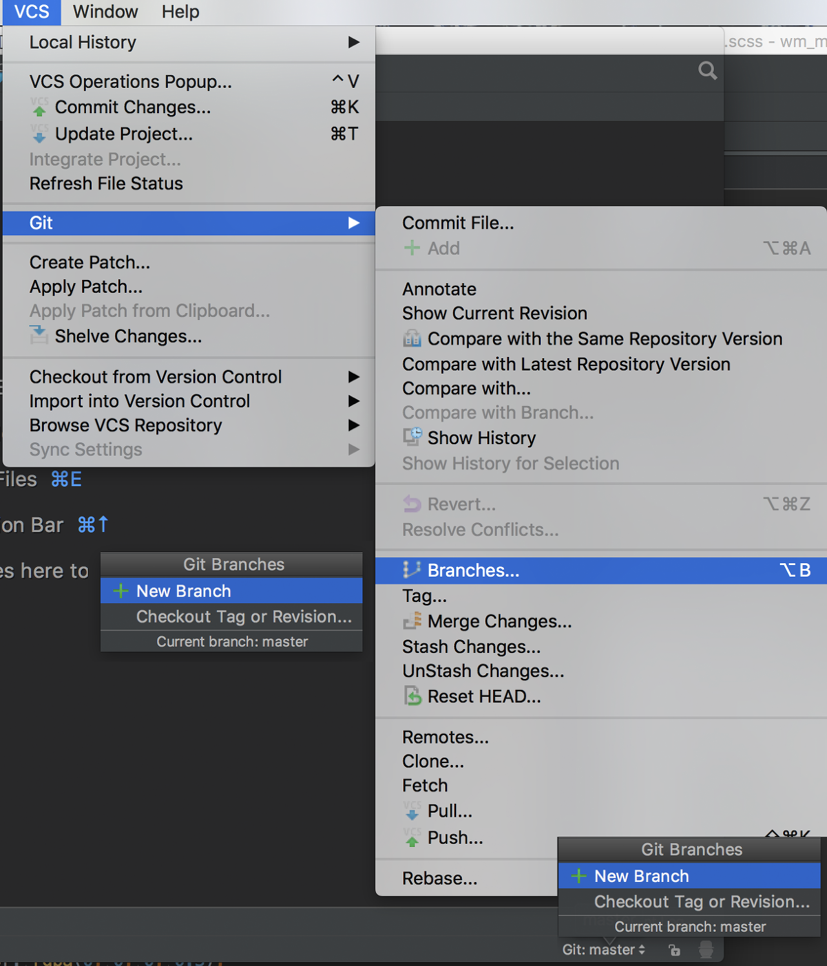Select Apply Patch from Clipboard...
The height and width of the screenshot is (966, 827).
click(189, 311)
